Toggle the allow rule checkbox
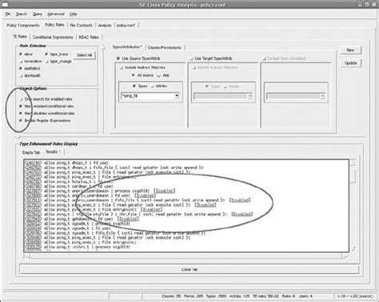The image size is (379, 302). (x=21, y=54)
